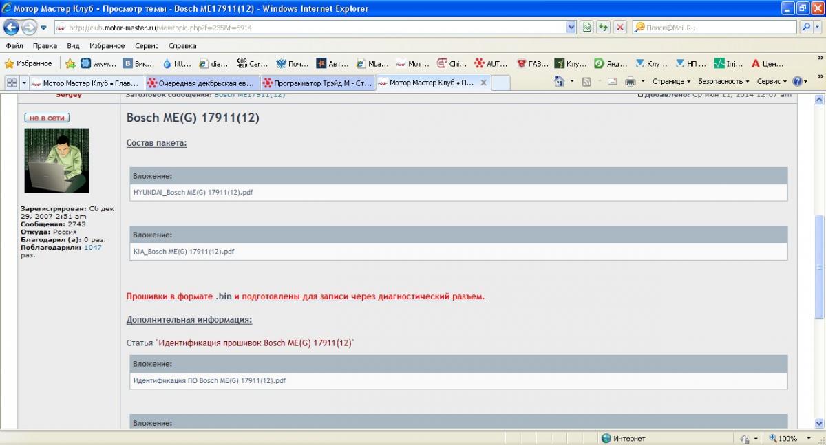This screenshot has height=445, width=826.
Task: Open the 'MLa...' bookmark
Action: click(x=373, y=63)
